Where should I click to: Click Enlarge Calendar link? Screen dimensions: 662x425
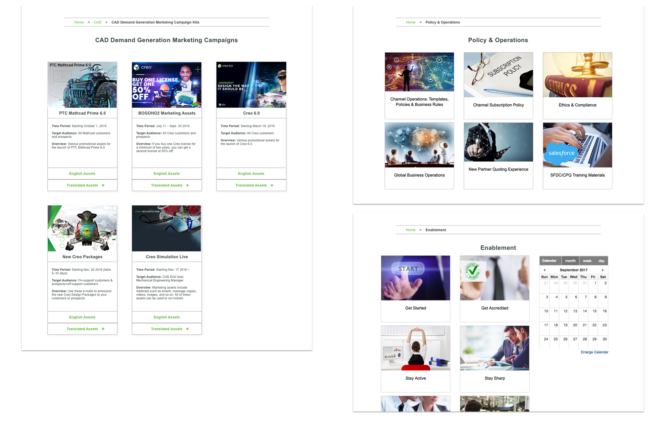pos(594,352)
